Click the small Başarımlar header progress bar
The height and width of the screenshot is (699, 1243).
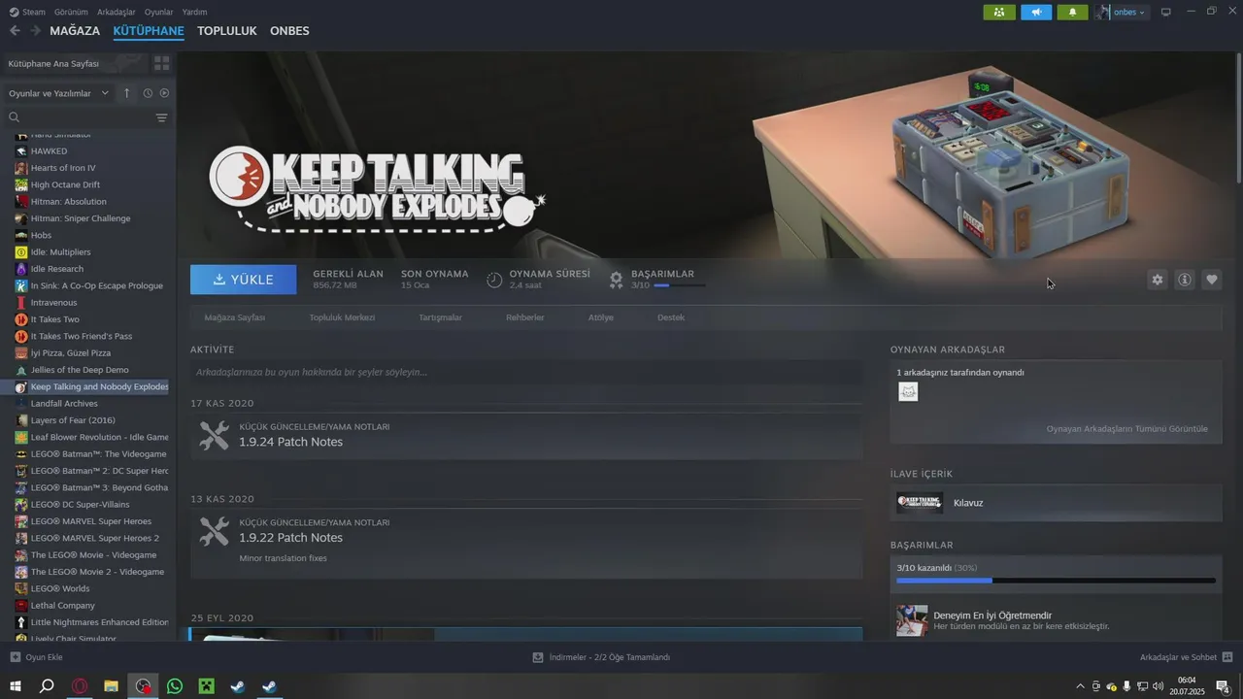pos(680,285)
